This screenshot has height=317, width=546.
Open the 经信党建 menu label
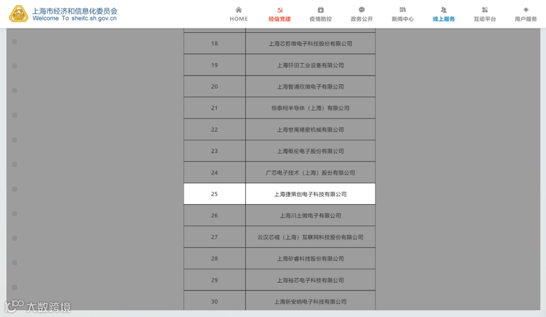click(x=279, y=19)
